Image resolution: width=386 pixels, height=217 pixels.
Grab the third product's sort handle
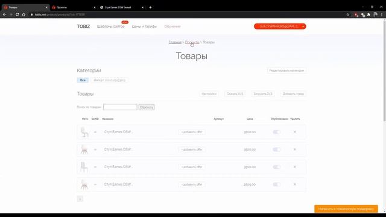[95, 167]
